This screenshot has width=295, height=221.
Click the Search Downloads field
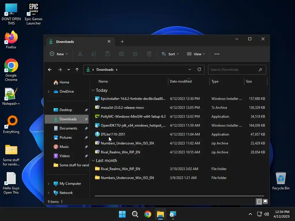click(237, 70)
